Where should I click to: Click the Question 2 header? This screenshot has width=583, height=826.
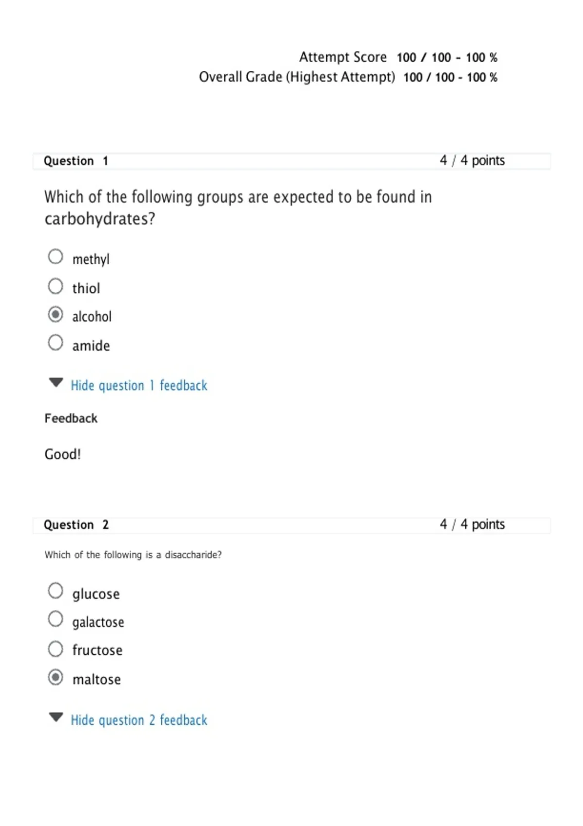pyautogui.click(x=76, y=525)
